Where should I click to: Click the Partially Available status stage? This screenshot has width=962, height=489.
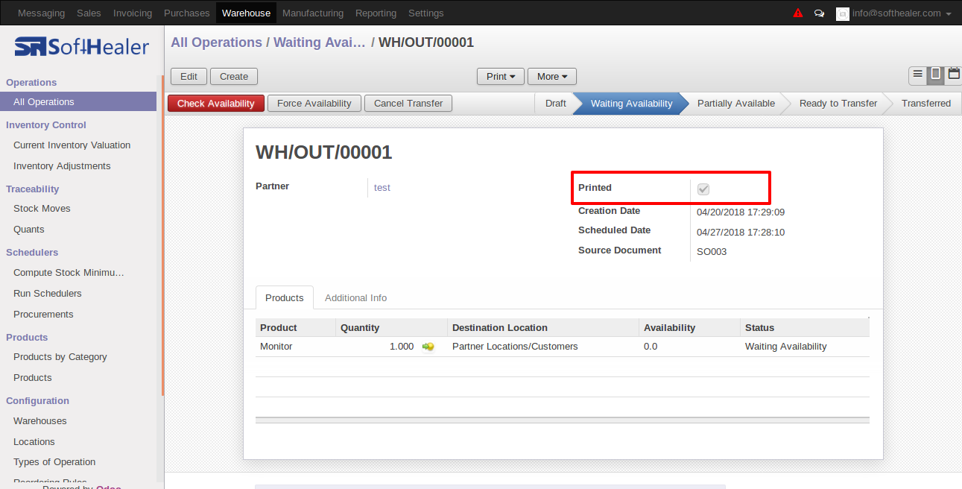[735, 104]
